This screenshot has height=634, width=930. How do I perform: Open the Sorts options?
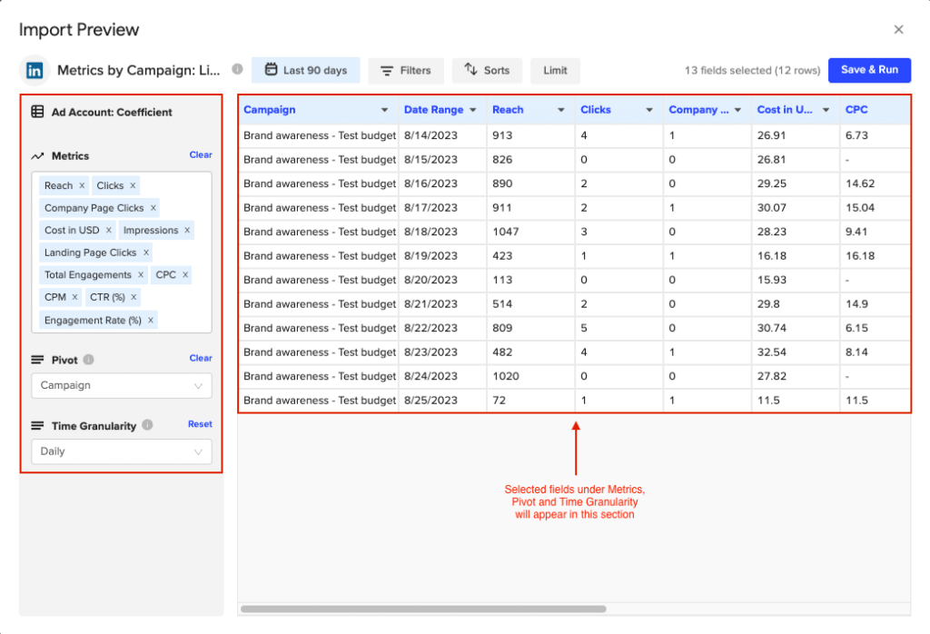tap(487, 70)
